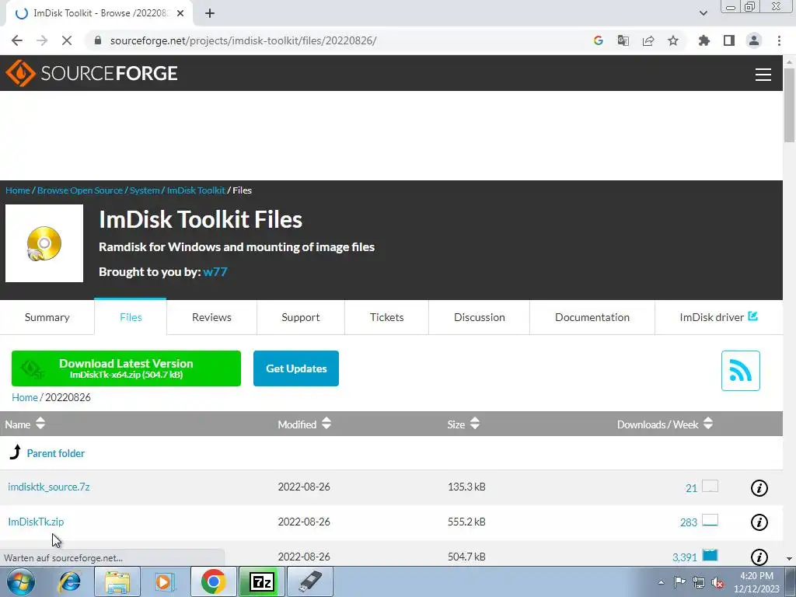The width and height of the screenshot is (796, 597).
Task: Click page vertical scrollbar thumb
Action: click(x=789, y=105)
